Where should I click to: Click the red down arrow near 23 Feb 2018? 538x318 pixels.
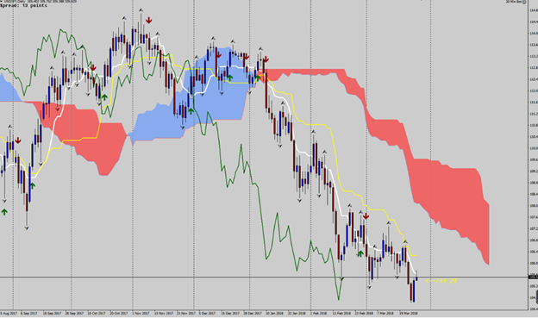tap(366, 207)
